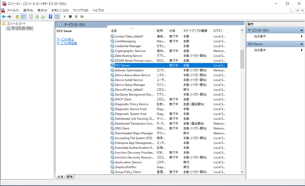Open help with the question mark icon
Image resolution: width=305 pixels, height=186 pixels.
pyautogui.click(x=51, y=17)
